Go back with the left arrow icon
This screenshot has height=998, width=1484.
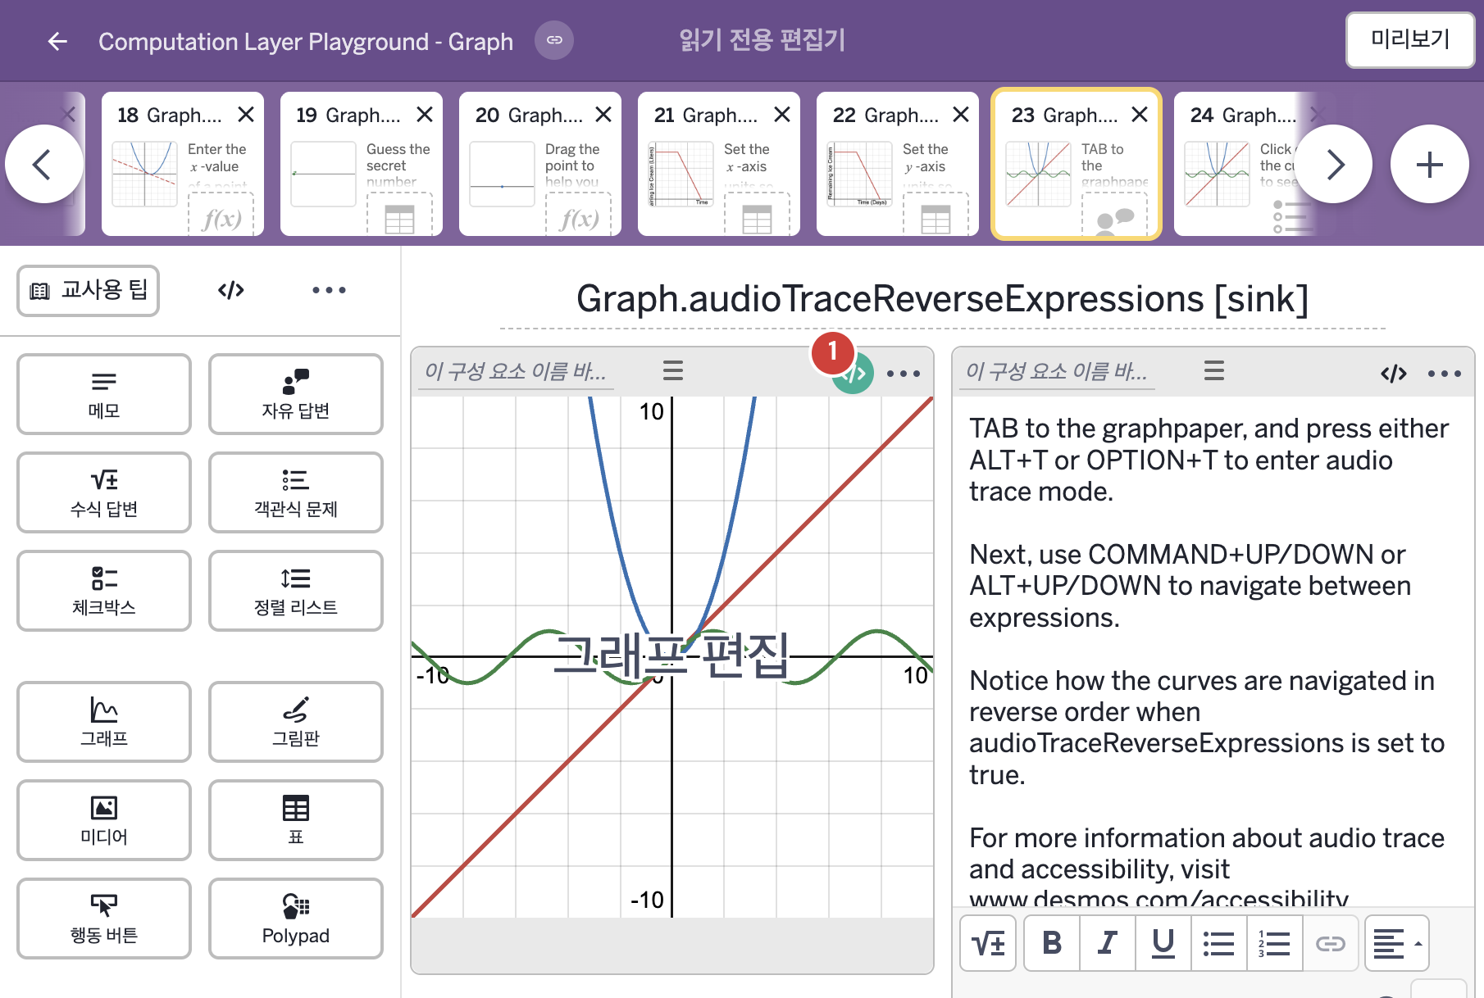[57, 41]
